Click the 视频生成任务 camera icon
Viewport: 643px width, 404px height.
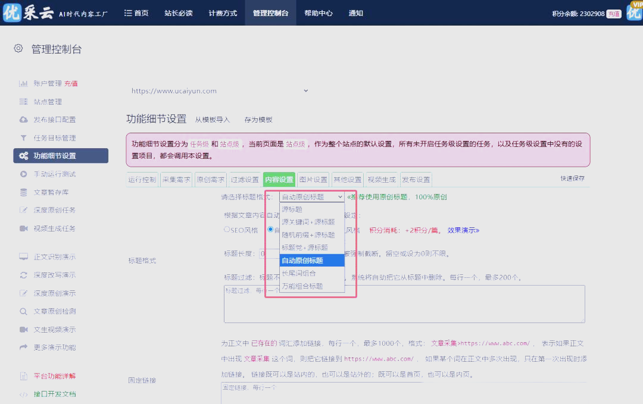[23, 228]
